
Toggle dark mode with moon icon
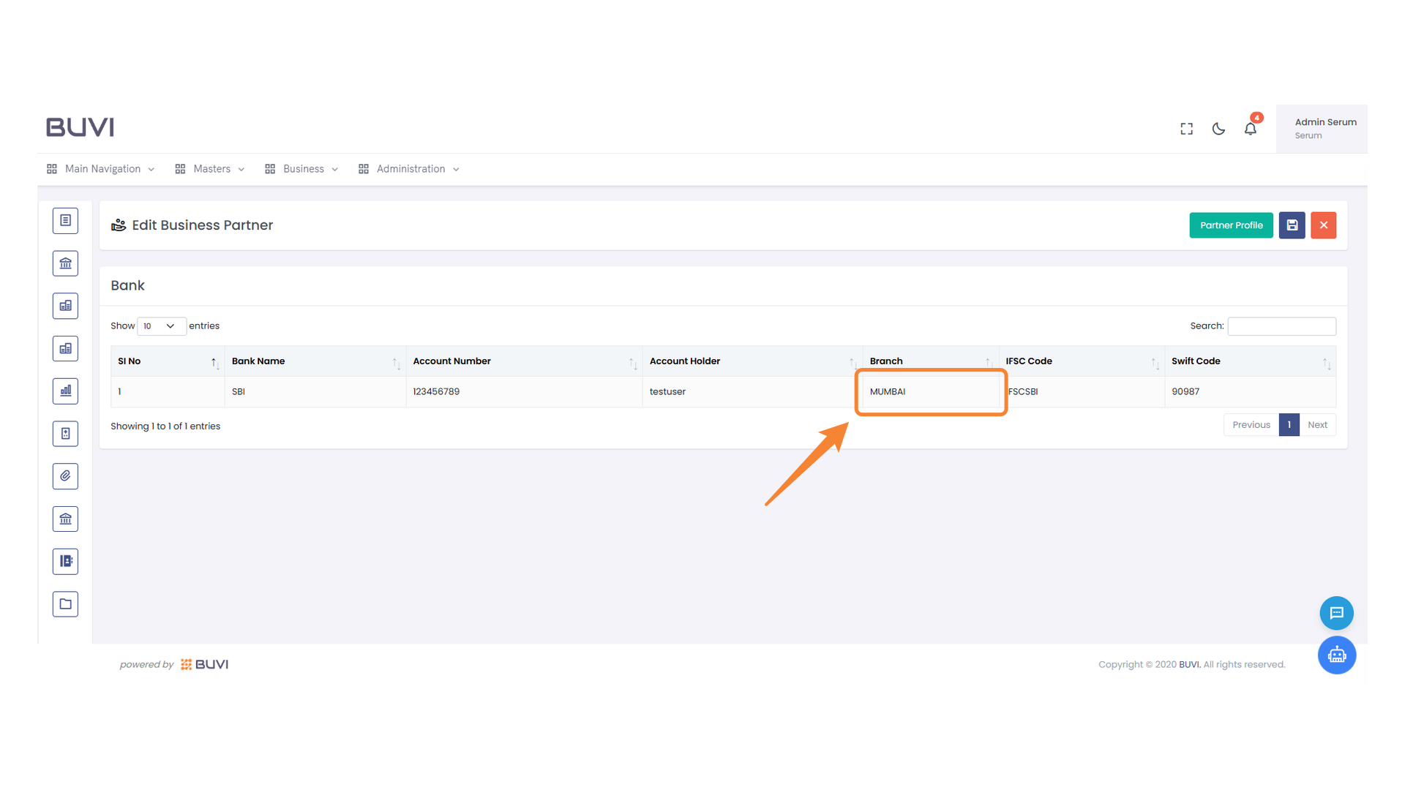click(1218, 129)
